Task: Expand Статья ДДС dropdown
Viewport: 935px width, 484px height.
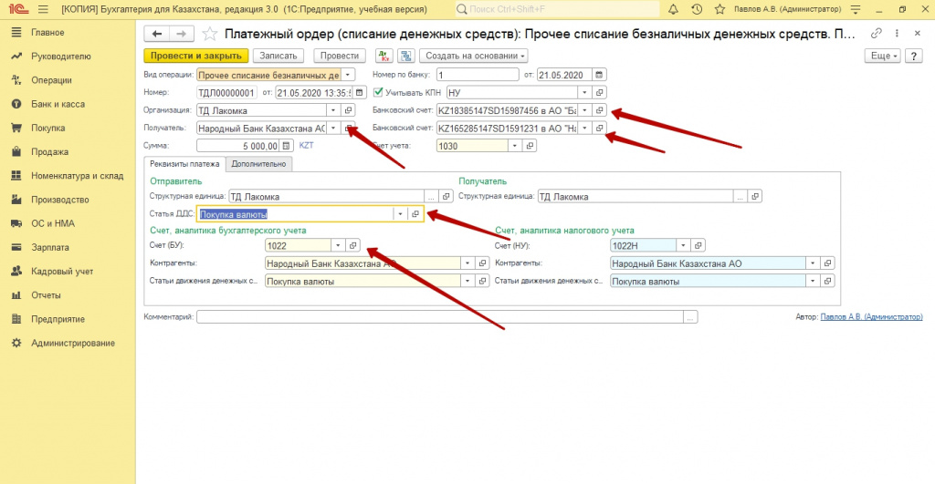Action: pyautogui.click(x=400, y=214)
